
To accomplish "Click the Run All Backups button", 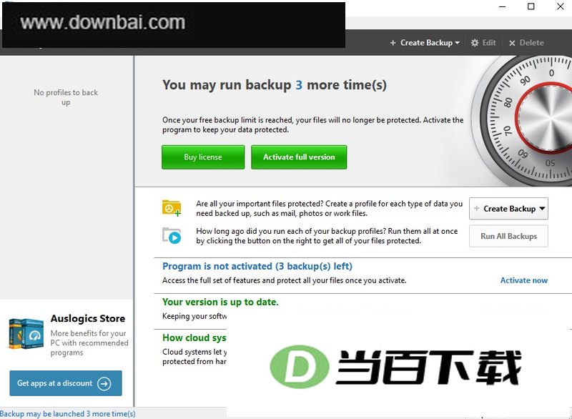I will pos(508,236).
